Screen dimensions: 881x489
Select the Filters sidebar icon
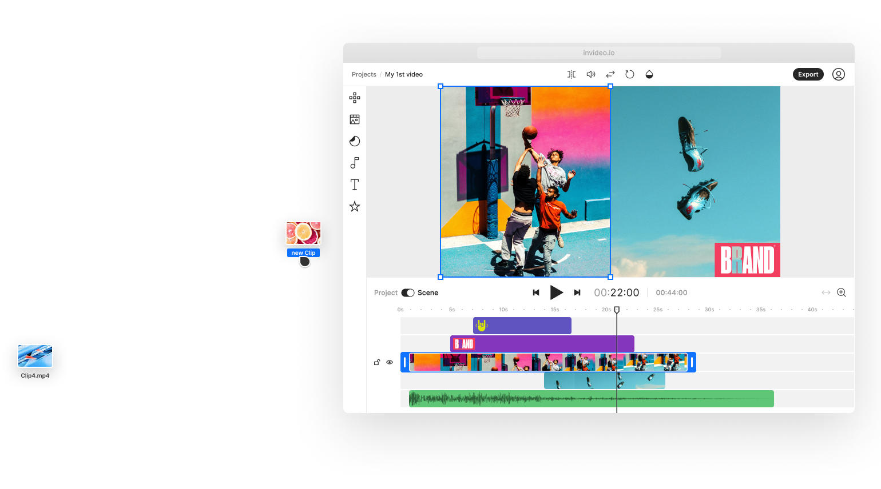click(355, 141)
